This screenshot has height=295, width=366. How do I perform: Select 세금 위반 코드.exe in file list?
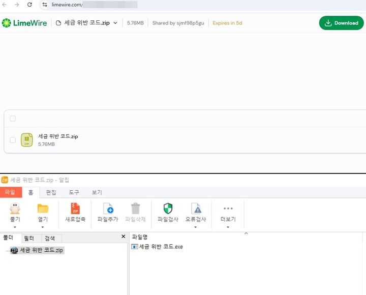coord(161,247)
